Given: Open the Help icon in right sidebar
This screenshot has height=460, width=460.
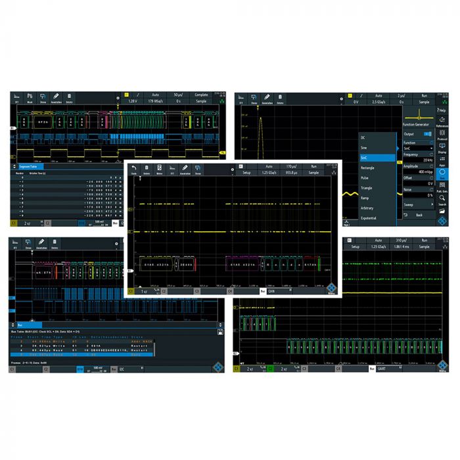Looking at the screenshot, I should (442, 109).
